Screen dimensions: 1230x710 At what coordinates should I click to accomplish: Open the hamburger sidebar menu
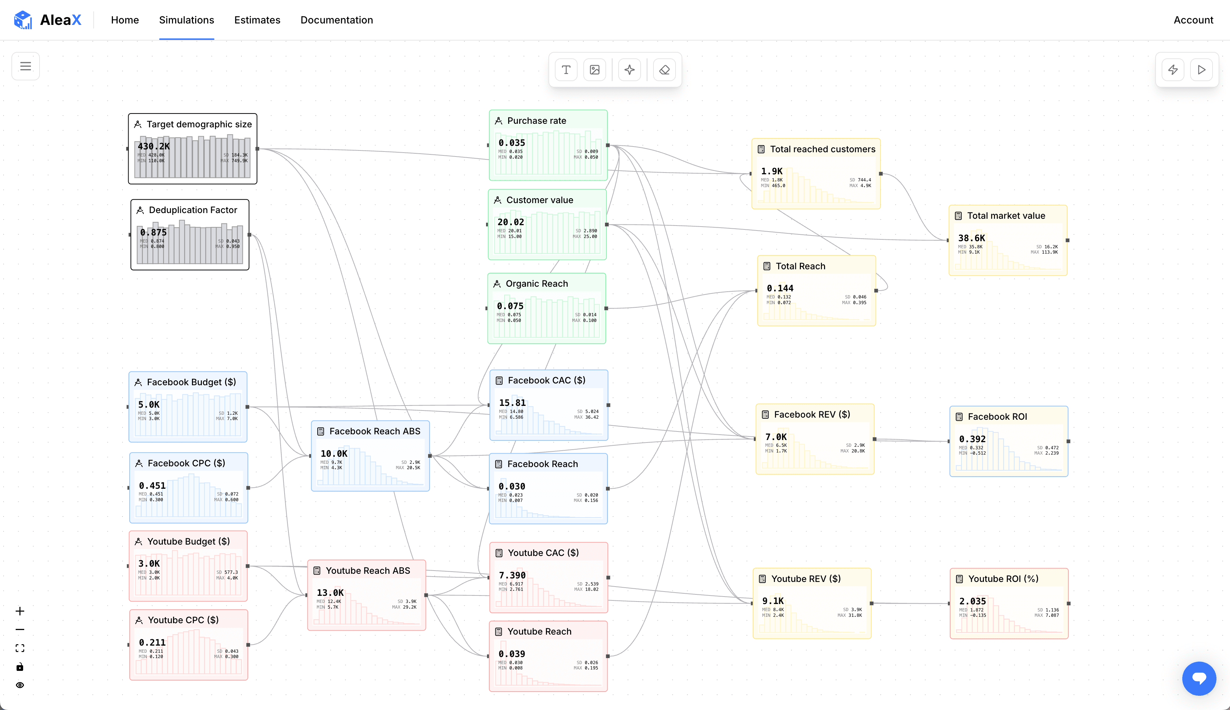(x=25, y=66)
